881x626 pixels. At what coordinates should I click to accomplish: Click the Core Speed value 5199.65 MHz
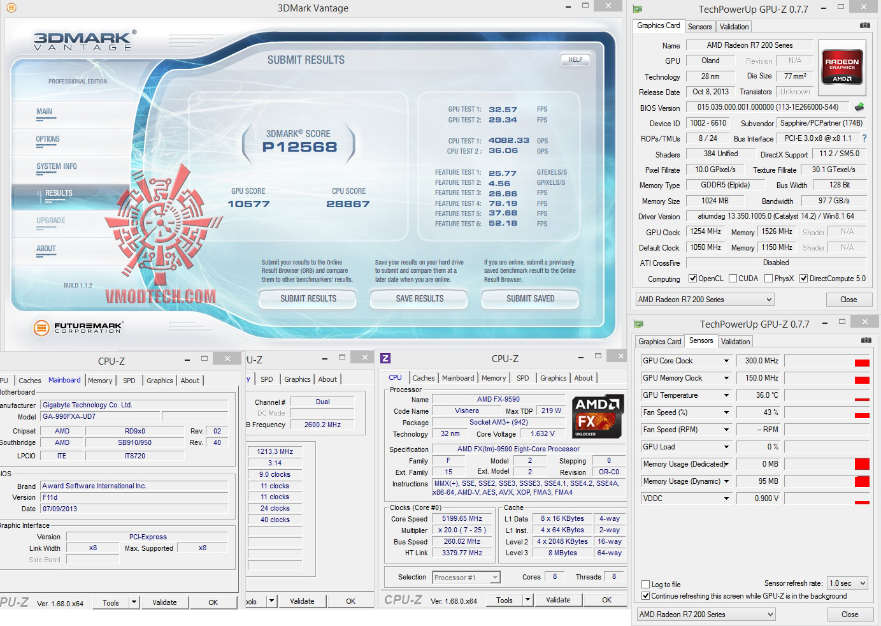point(462,519)
